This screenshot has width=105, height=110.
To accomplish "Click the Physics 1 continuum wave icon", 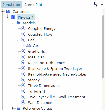I will coord(13,17).
